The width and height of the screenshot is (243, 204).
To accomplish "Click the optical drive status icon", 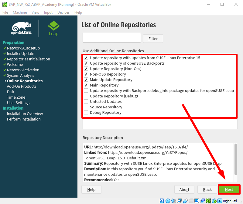I will (168, 201).
